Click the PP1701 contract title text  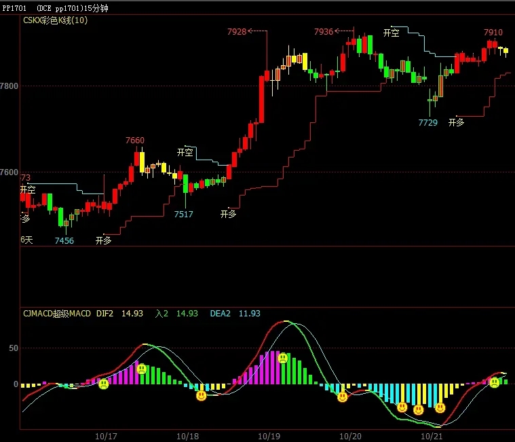tap(14, 8)
